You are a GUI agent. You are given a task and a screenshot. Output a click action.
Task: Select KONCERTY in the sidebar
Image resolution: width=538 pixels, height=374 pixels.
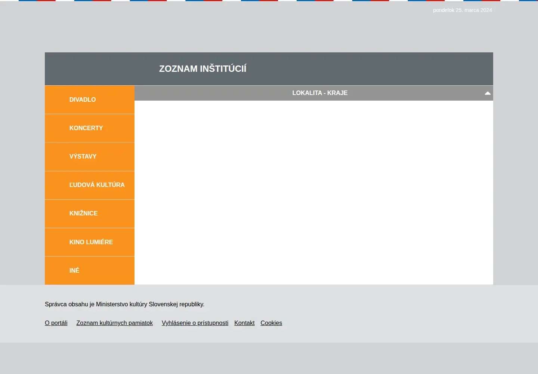tap(90, 128)
